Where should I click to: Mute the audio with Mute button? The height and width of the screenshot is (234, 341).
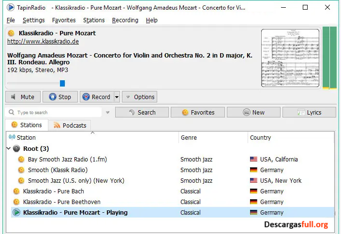click(23, 97)
